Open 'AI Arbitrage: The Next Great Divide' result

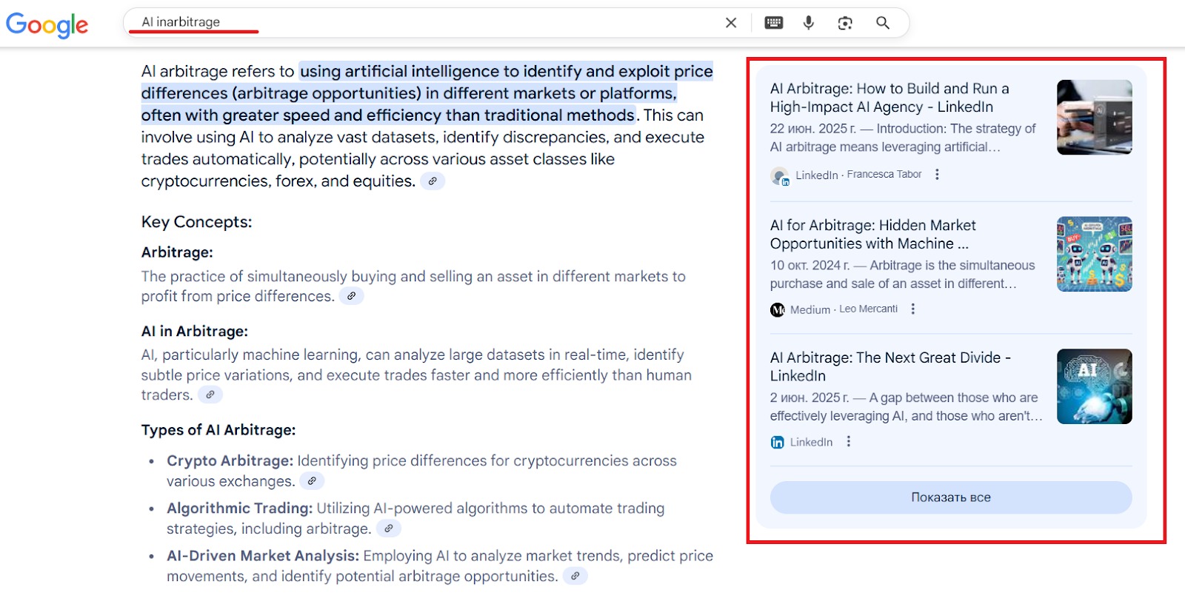890,366
